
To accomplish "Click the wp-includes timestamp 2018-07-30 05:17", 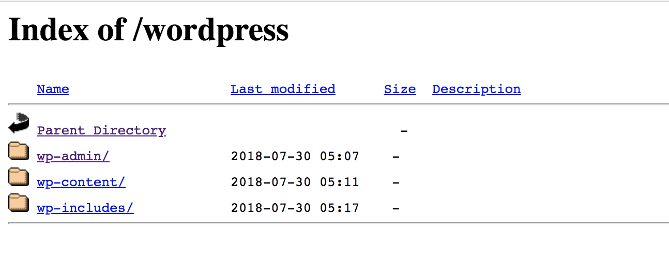I will click(x=295, y=208).
